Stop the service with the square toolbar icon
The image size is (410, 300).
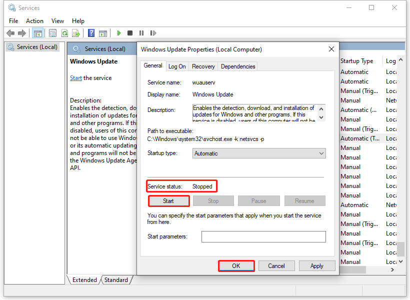click(130, 33)
